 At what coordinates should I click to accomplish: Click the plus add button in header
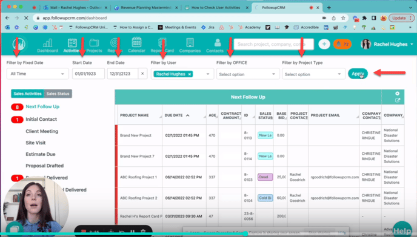(x=324, y=44)
